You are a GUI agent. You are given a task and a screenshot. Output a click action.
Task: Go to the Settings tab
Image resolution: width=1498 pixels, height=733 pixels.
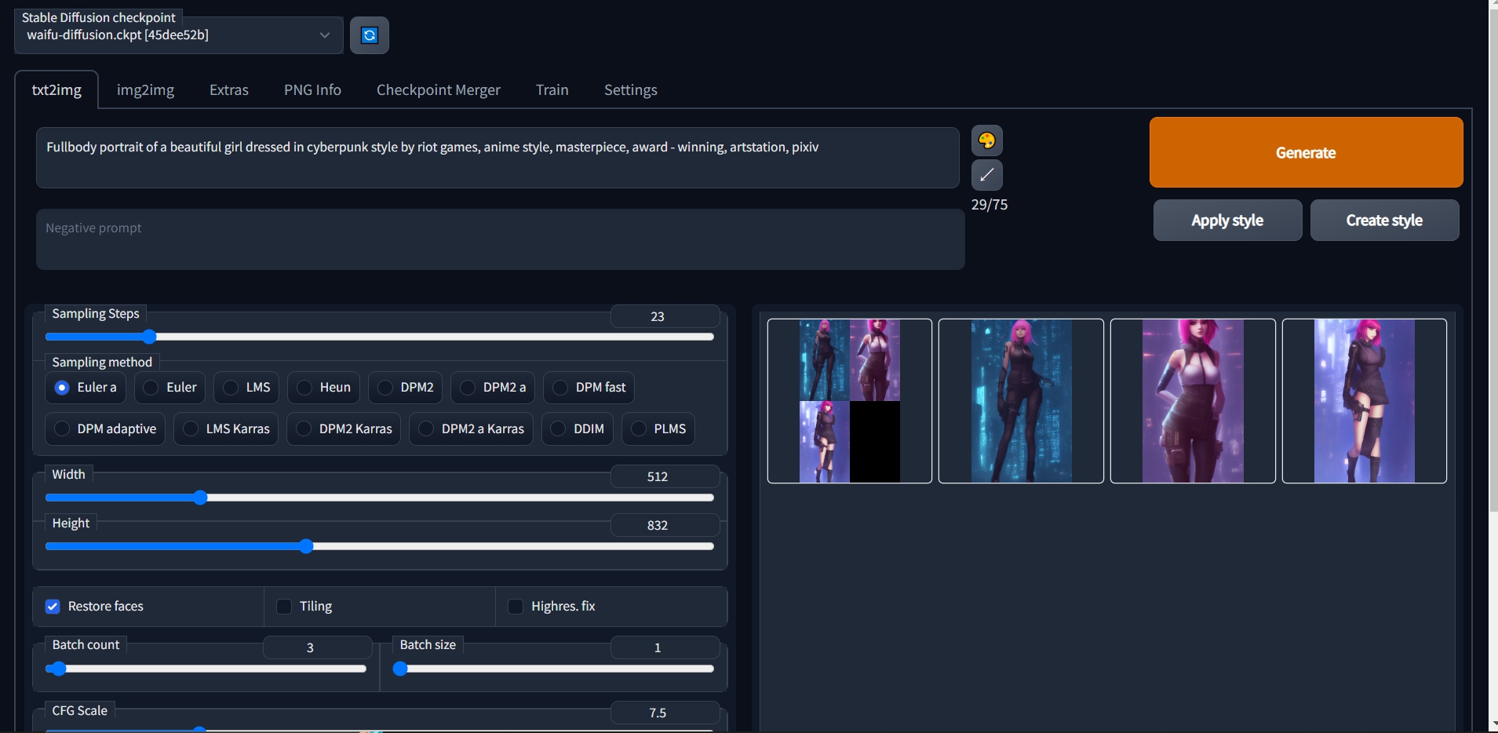(630, 90)
